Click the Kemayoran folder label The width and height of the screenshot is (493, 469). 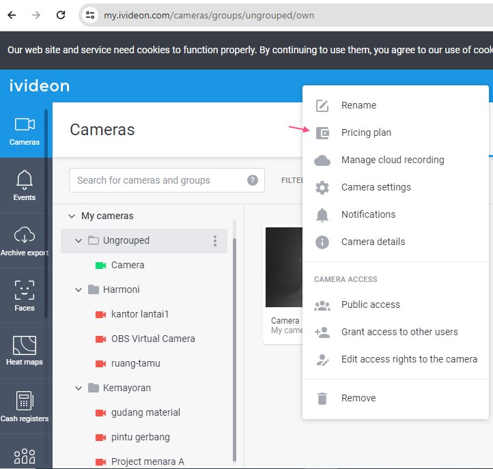pyautogui.click(x=127, y=388)
